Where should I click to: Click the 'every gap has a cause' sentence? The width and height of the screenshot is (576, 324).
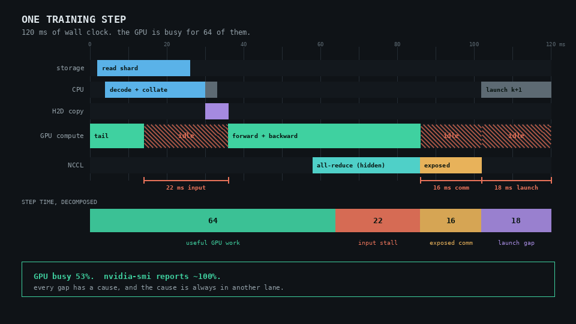click(x=158, y=287)
